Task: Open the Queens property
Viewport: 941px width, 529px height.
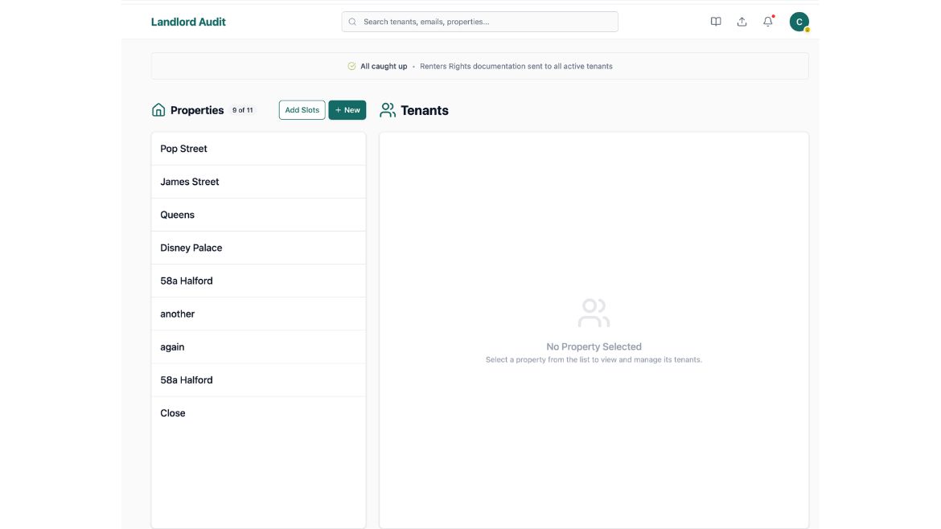Action: 258,215
